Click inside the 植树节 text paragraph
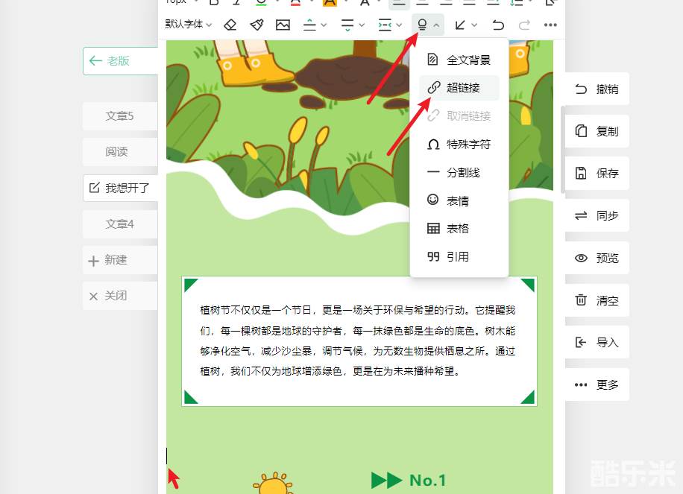The width and height of the screenshot is (683, 494). pyautogui.click(x=358, y=341)
